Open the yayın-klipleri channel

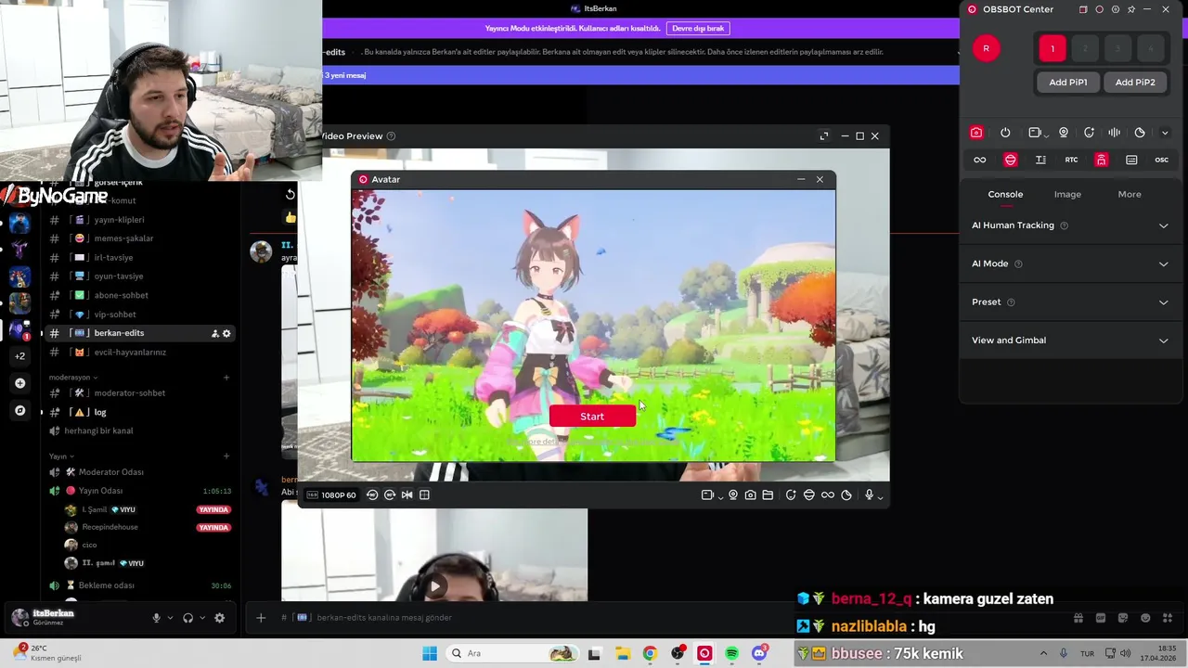[141, 220]
